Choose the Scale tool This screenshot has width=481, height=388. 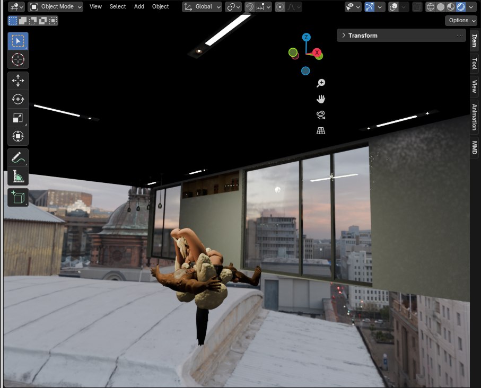(18, 118)
